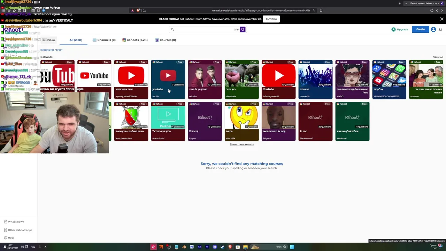Open Blender from the taskbar
This screenshot has width=446, height=251.
[184, 247]
